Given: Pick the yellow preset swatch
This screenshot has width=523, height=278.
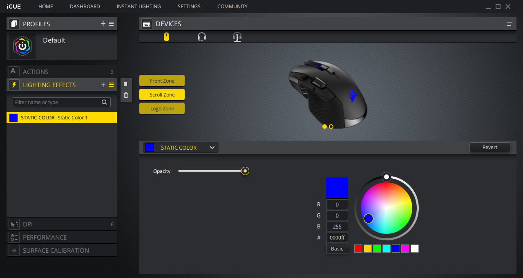Looking at the screenshot, I should click(x=368, y=249).
